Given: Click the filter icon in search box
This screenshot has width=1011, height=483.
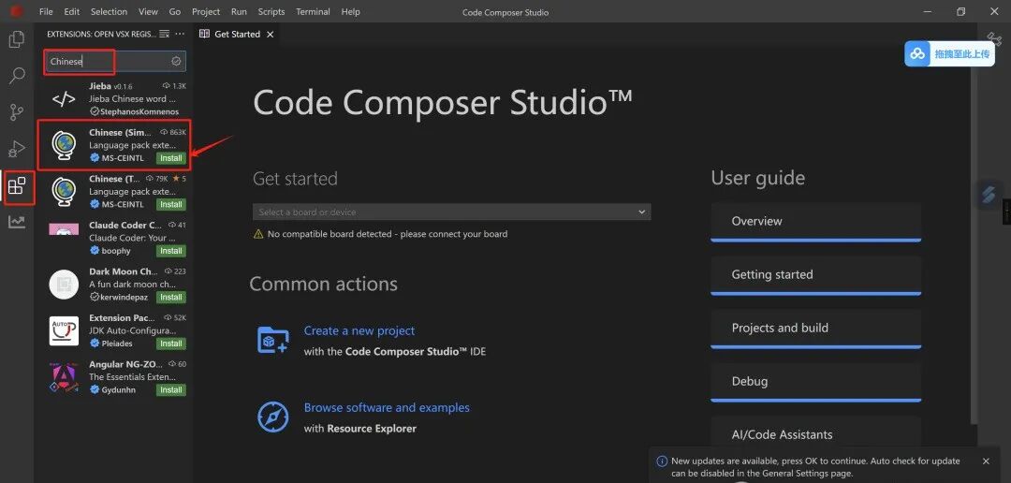Looking at the screenshot, I should click(x=176, y=61).
